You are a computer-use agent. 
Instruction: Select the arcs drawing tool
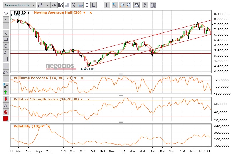(6, 72)
